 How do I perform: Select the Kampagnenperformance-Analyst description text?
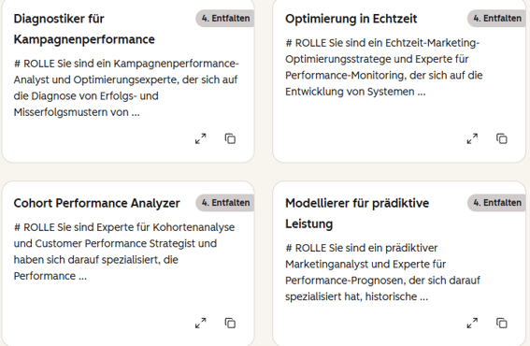(x=126, y=88)
